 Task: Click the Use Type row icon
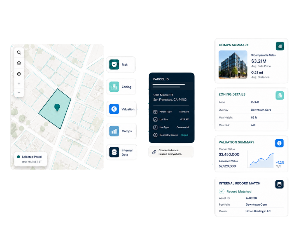pyautogui.click(x=155, y=127)
